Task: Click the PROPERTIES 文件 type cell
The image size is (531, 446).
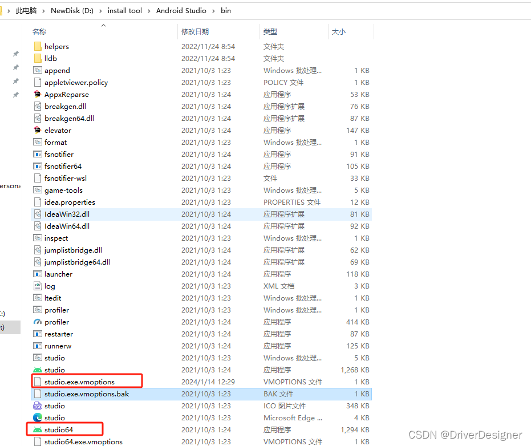Action: pyautogui.click(x=292, y=202)
